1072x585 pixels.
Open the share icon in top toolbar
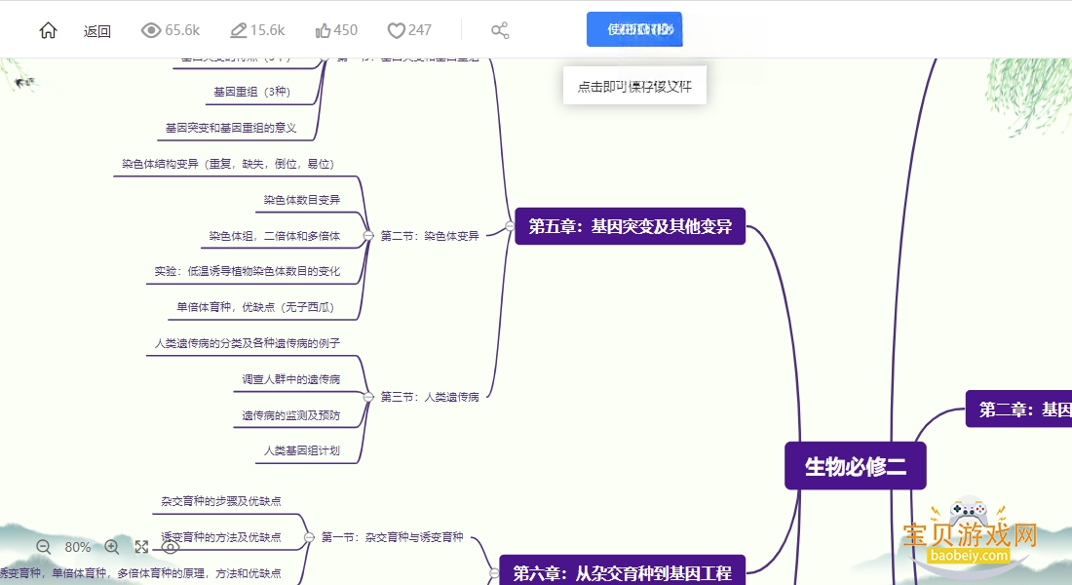coord(500,30)
